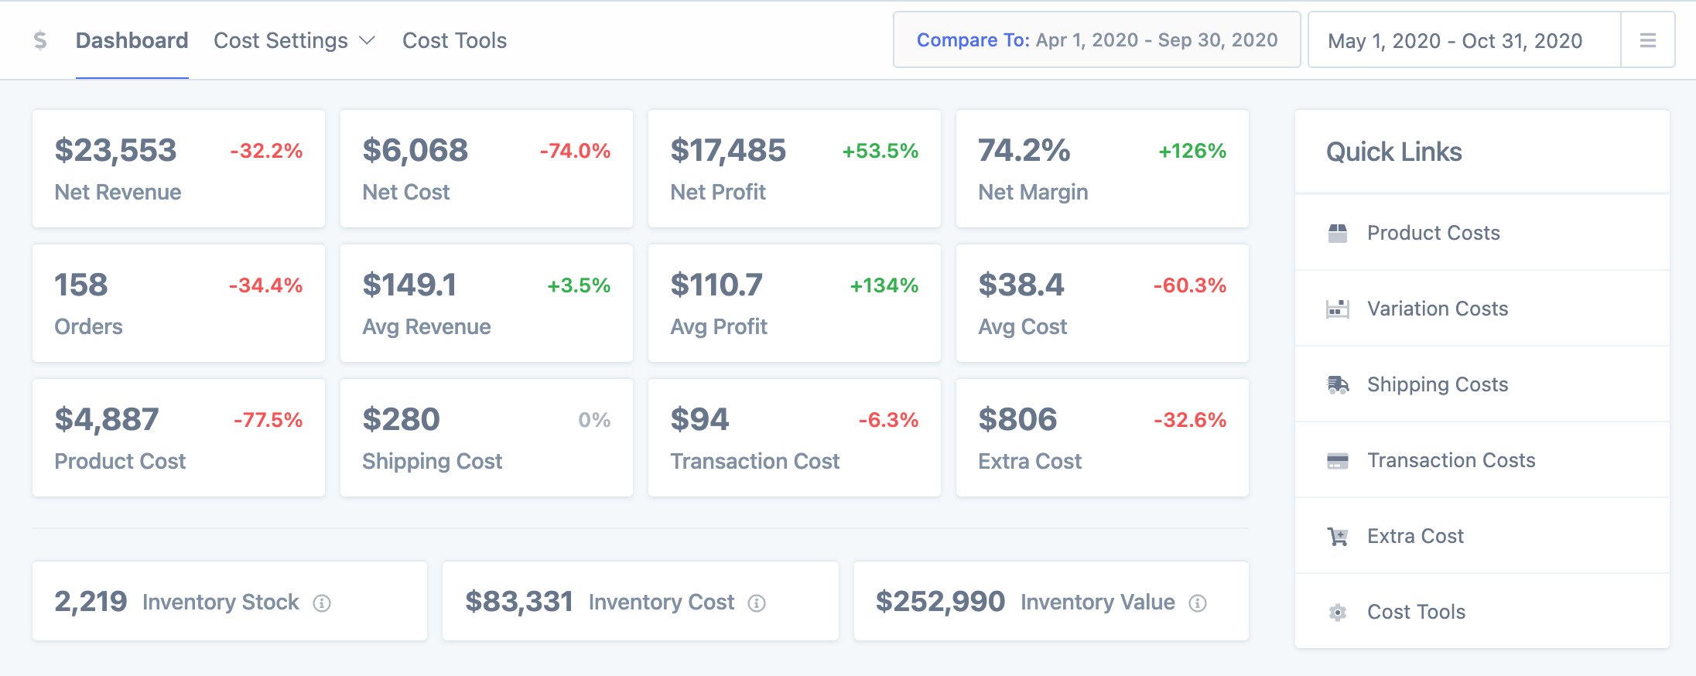Screen dimensions: 1696x676
Task: Select the Net Revenue stat card
Action: pyautogui.click(x=178, y=169)
